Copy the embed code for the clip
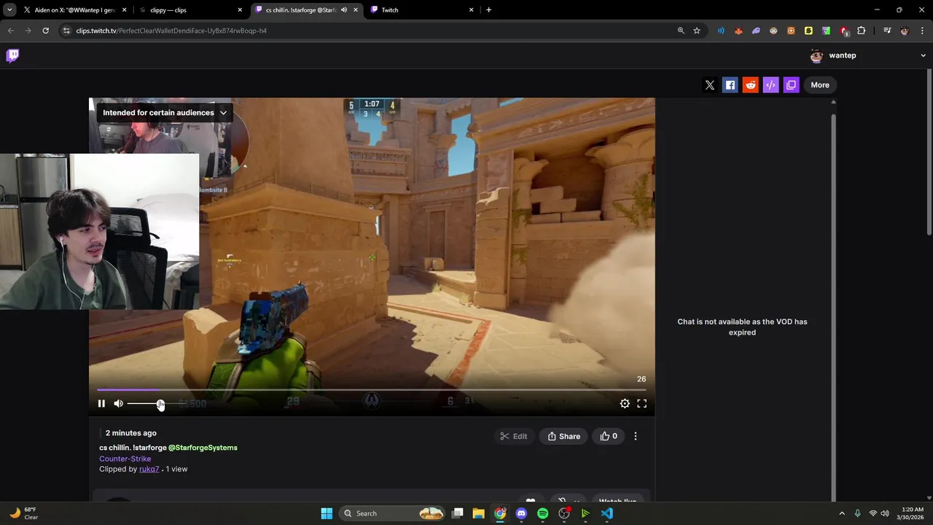Viewport: 933px width, 525px height. 770,85
